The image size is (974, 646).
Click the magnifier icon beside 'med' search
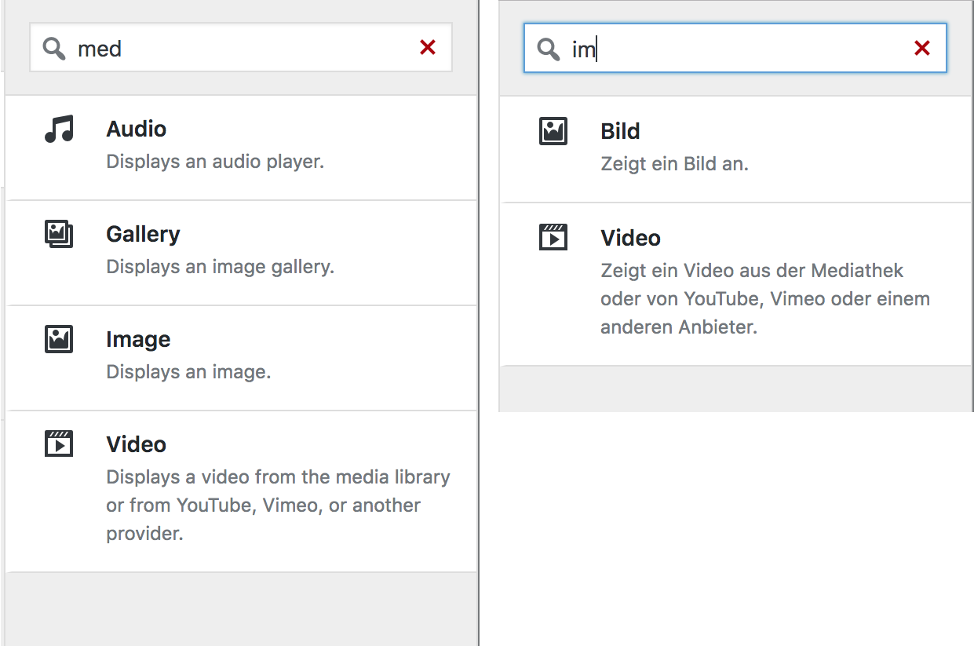click(x=54, y=49)
